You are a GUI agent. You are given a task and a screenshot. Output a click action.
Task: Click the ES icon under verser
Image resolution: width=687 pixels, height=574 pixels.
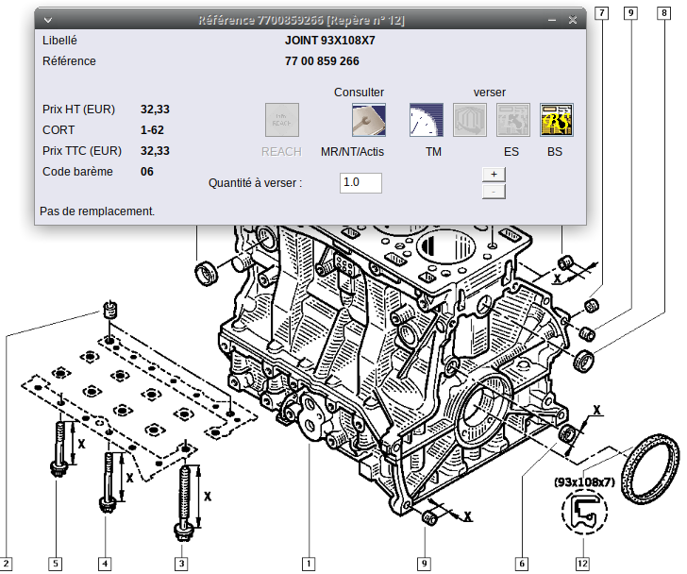point(512,121)
